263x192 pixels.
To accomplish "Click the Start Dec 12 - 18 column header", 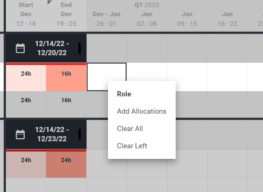I will coord(26,14).
